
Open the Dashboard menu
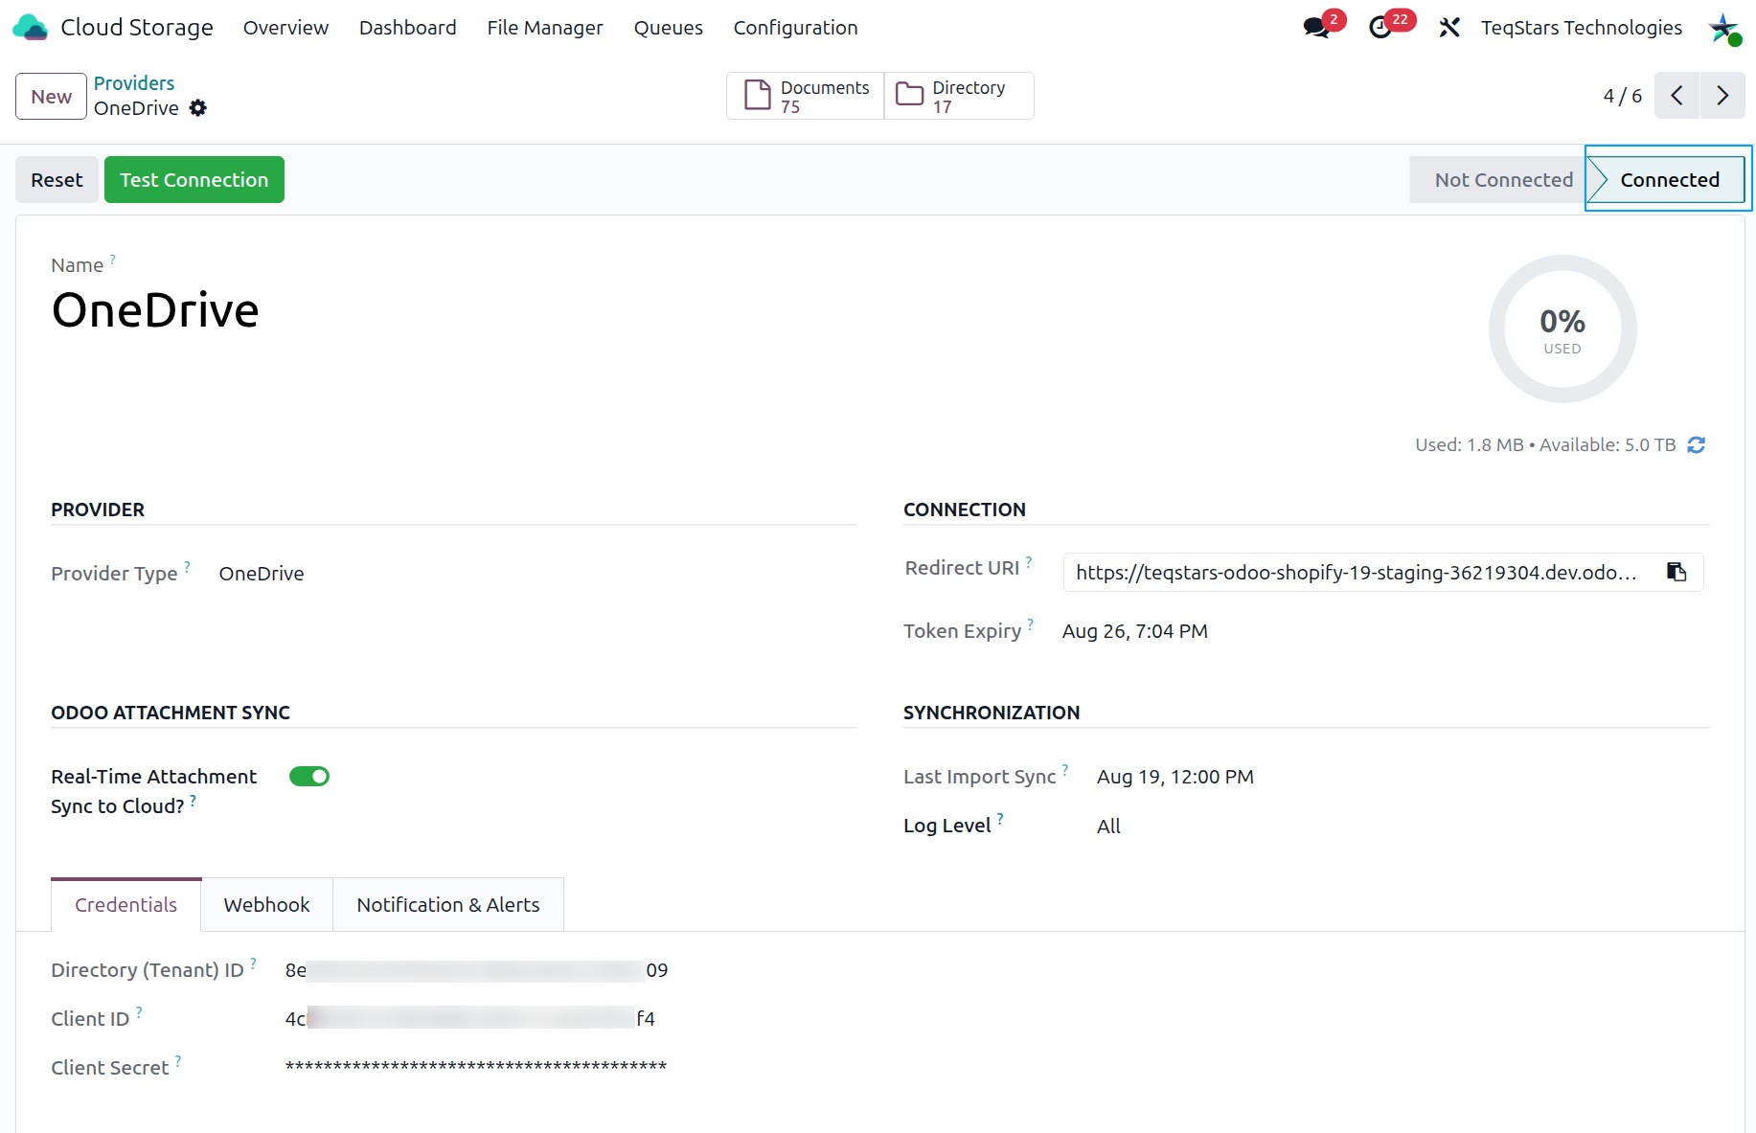pos(408,28)
